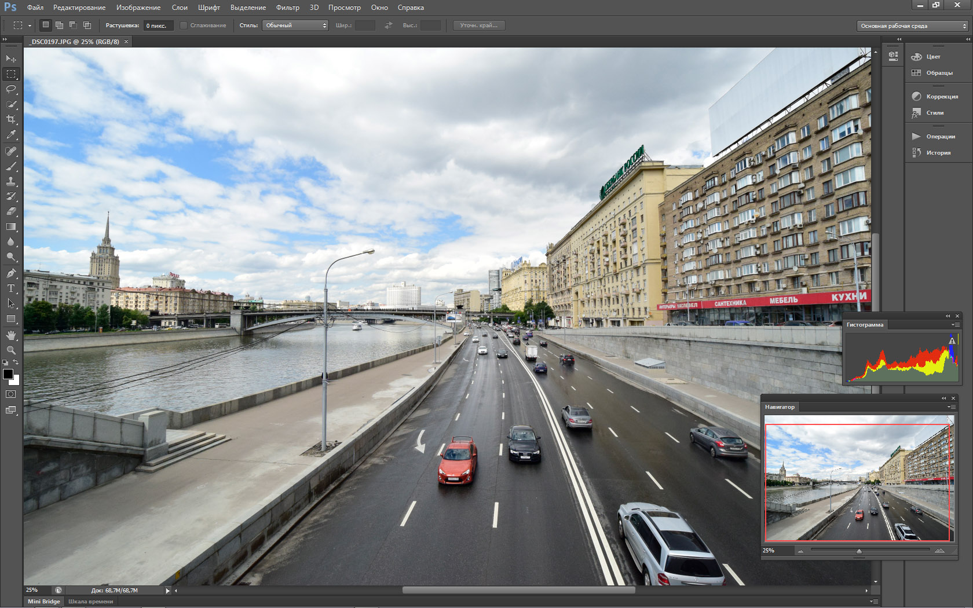Select the Lasso tool

[11, 89]
